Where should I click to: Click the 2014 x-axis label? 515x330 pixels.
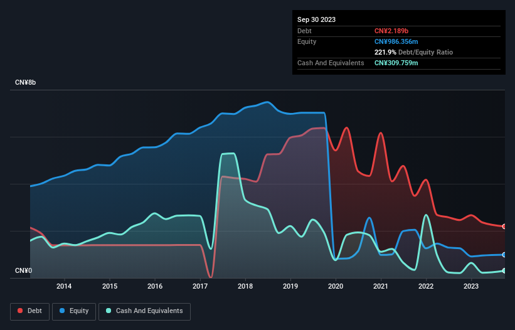pos(64,286)
